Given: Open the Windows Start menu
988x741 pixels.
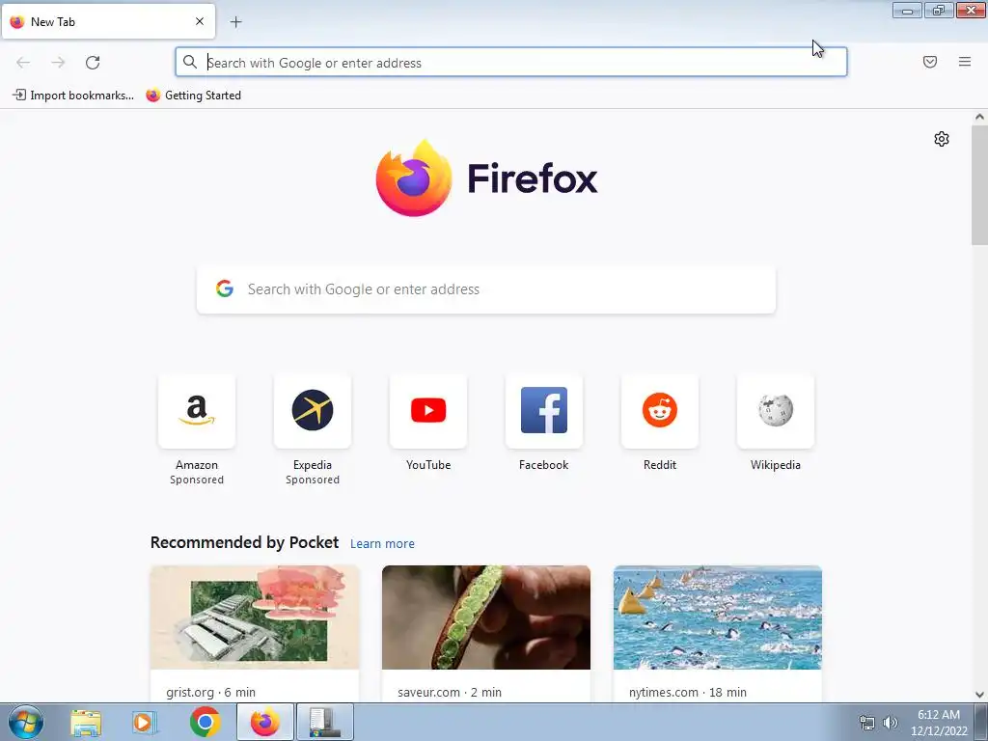Looking at the screenshot, I should pyautogui.click(x=26, y=722).
